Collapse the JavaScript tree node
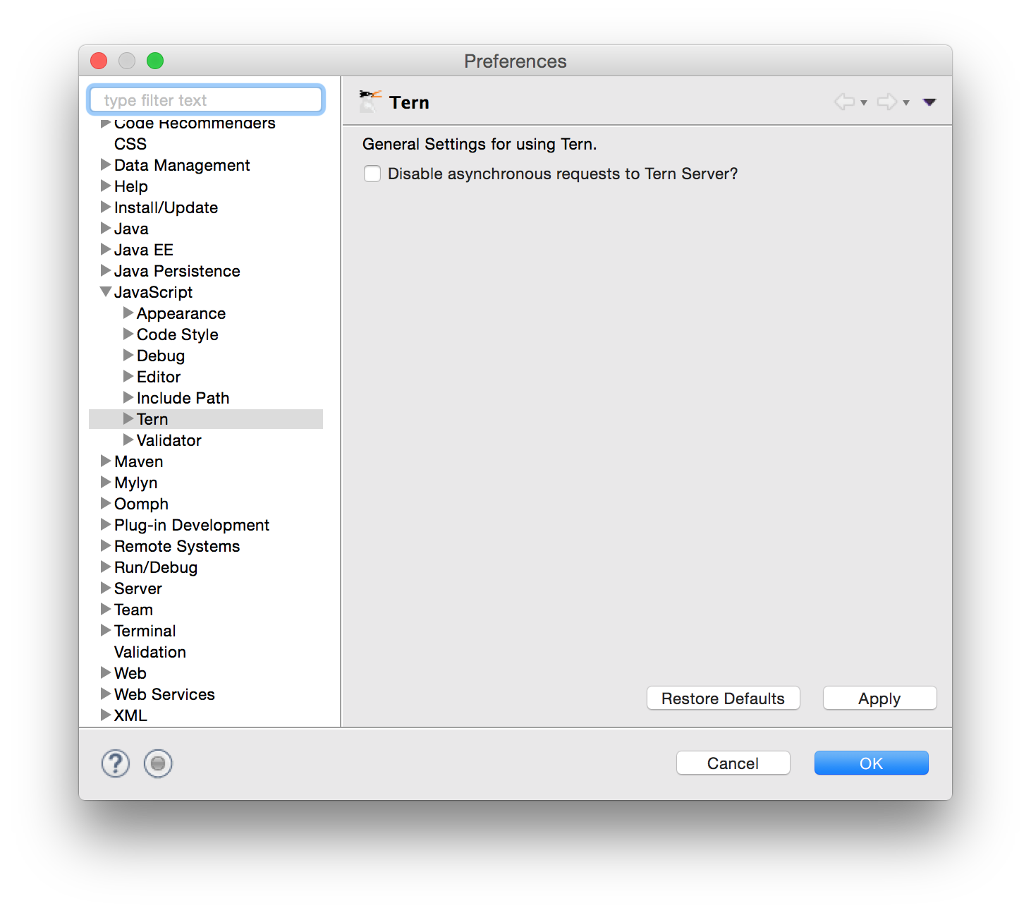Screen dimensions: 1031x913 (x=106, y=292)
